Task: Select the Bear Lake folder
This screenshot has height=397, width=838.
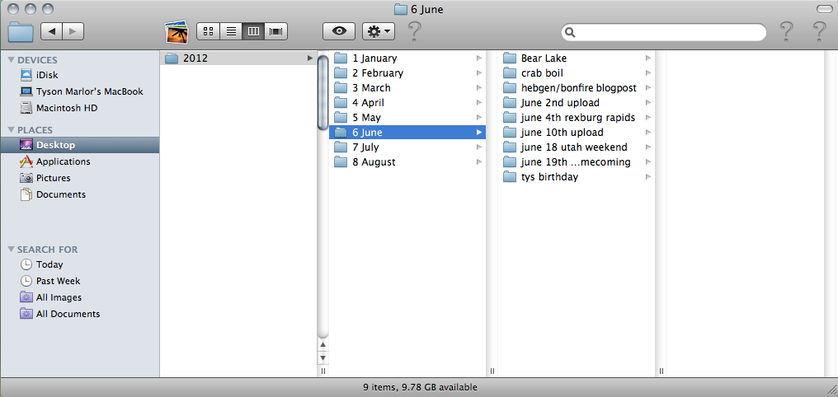Action: (576, 58)
